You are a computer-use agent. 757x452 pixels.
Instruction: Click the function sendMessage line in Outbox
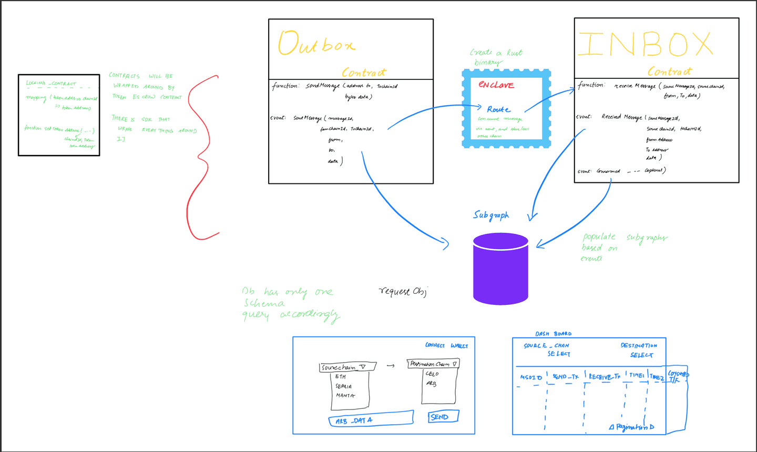point(335,90)
